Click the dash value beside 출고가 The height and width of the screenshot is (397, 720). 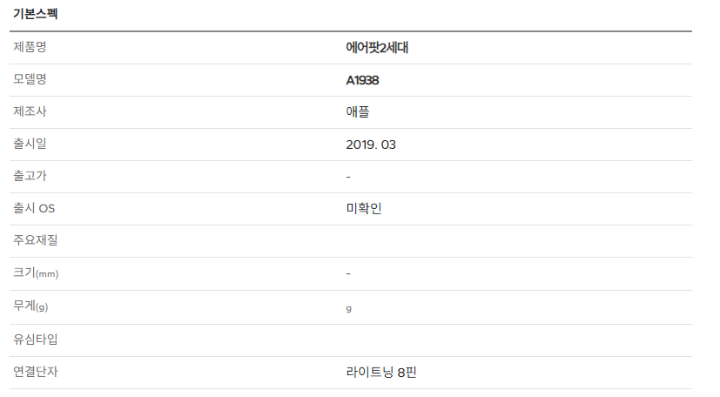[348, 177]
